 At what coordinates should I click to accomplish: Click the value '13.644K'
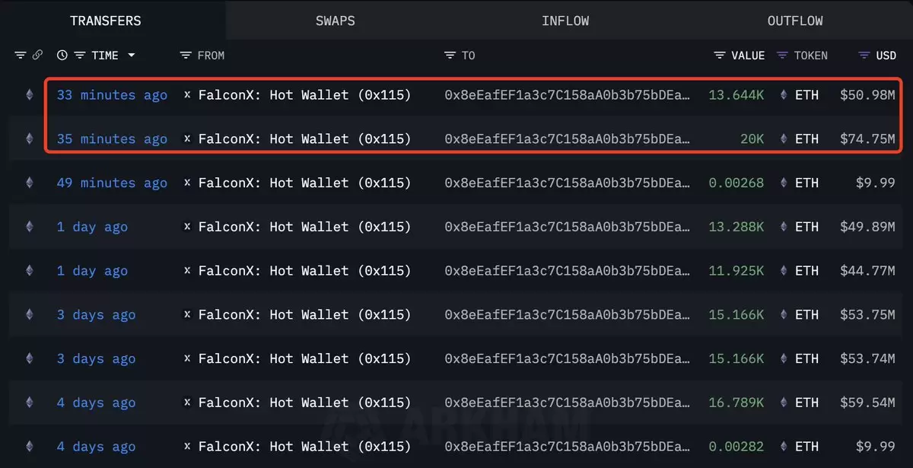[736, 95]
